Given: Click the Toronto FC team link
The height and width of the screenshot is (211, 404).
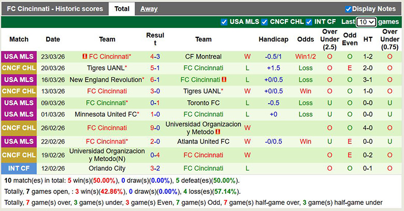Looking at the screenshot, I should pos(203,103).
